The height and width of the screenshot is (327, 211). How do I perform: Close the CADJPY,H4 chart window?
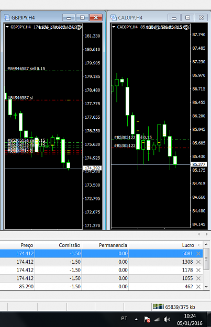click(201, 18)
